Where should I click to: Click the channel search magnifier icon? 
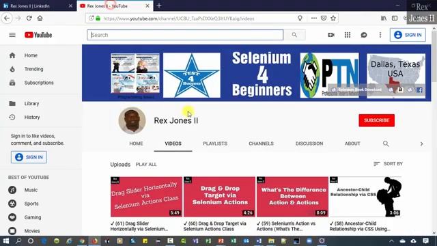386,143
